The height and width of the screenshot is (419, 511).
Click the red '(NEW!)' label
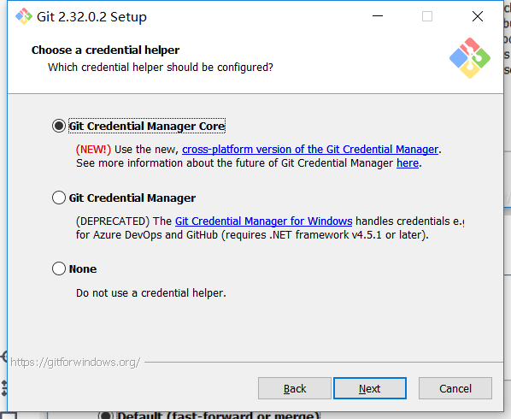tap(93, 150)
